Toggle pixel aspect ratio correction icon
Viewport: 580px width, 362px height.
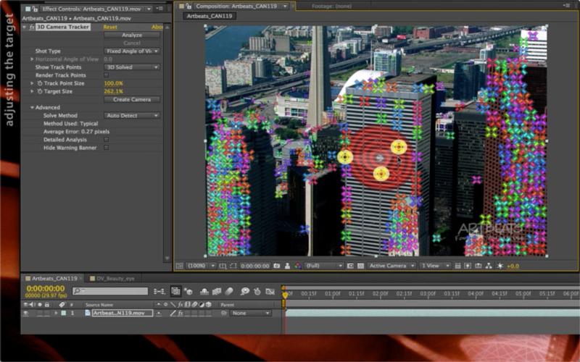pyautogui.click(x=457, y=266)
